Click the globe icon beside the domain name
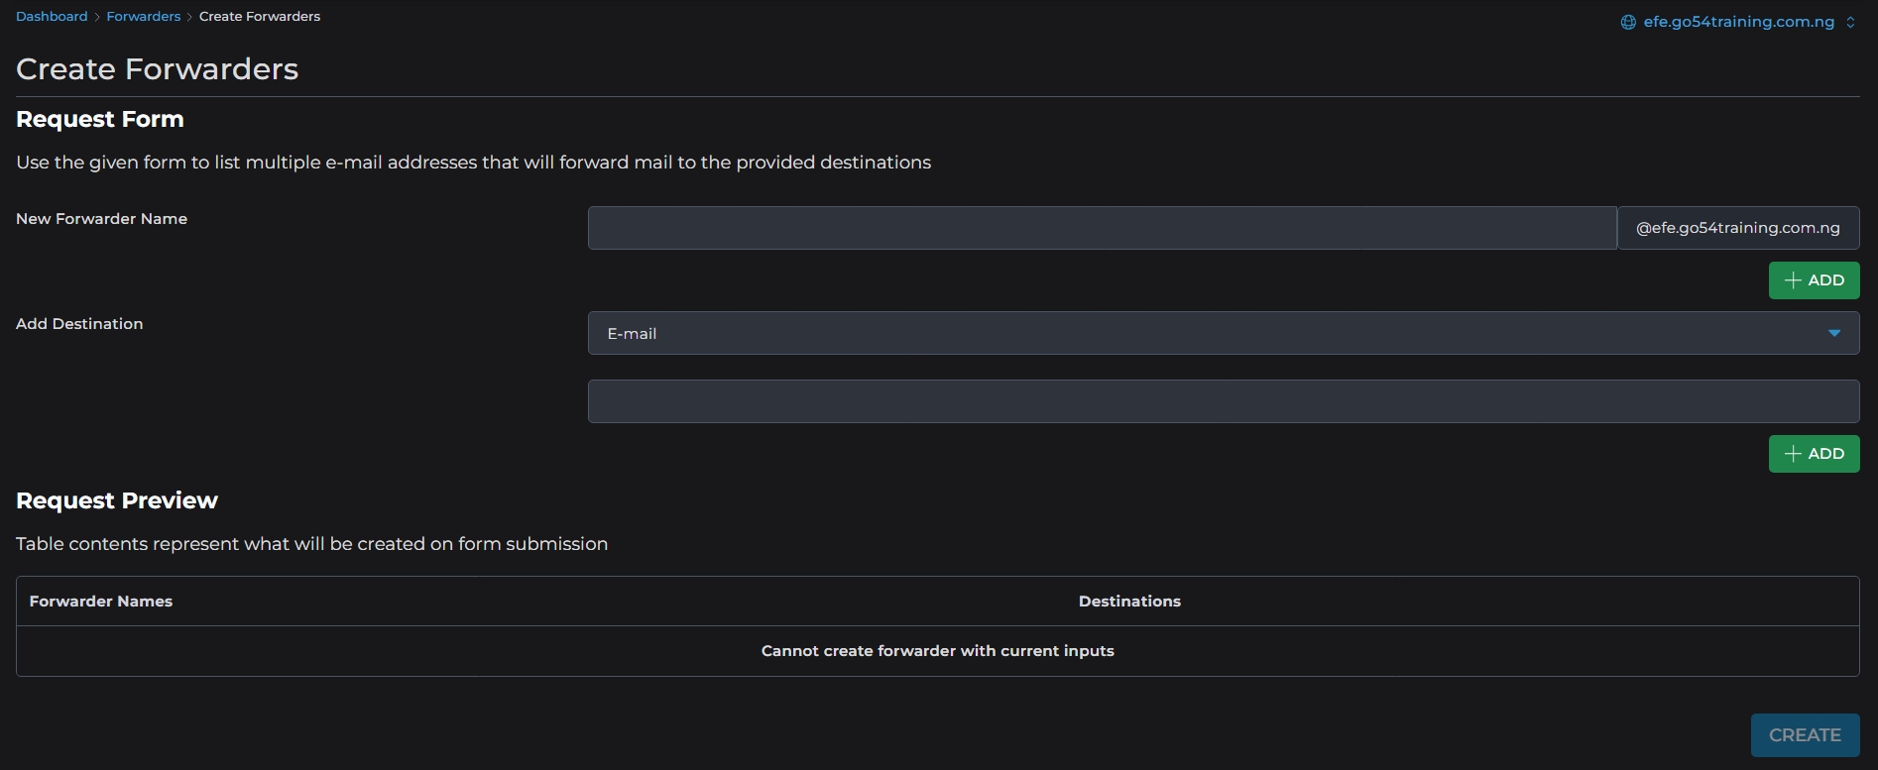 pyautogui.click(x=1627, y=23)
